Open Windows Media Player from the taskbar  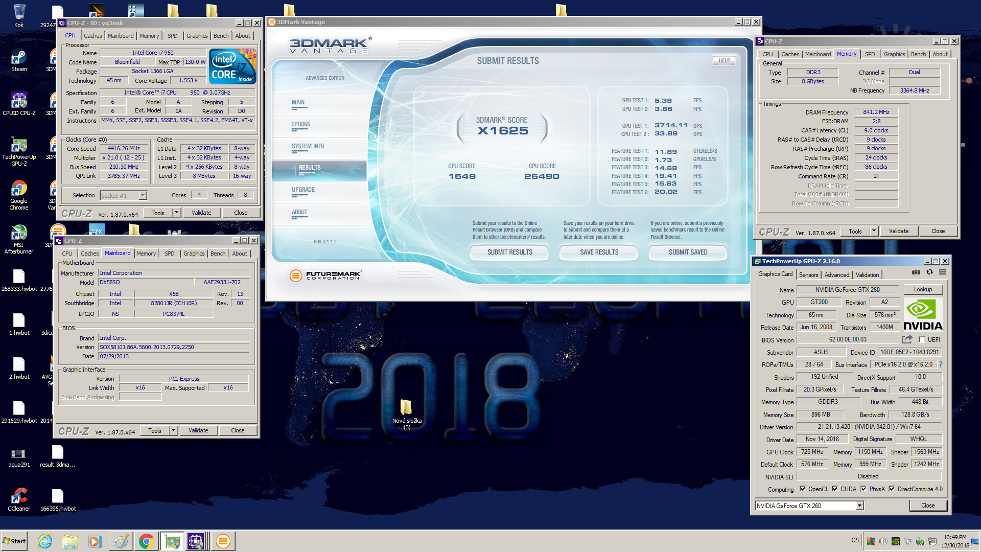(x=95, y=541)
